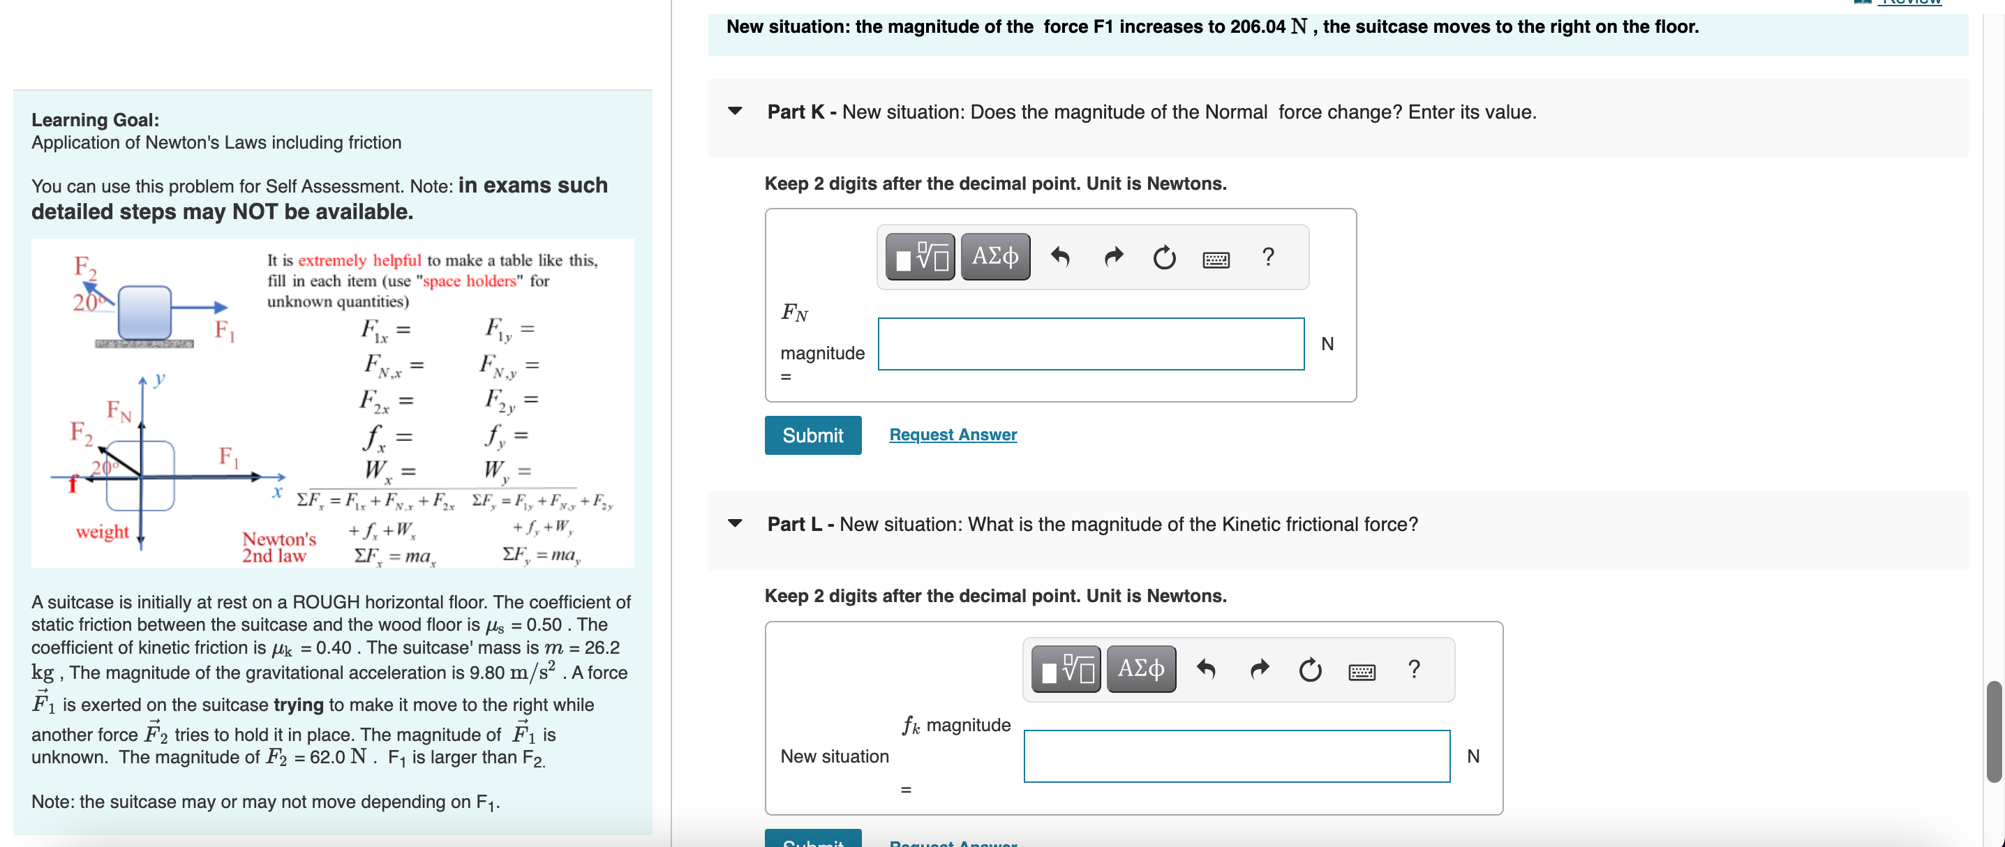The image size is (2005, 847).
Task: Click redo arrow in Part K toolbar
Action: (x=1114, y=257)
